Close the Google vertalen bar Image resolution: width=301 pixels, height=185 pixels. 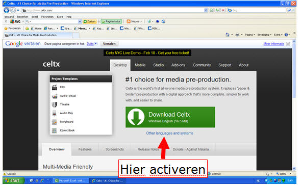tap(288, 44)
